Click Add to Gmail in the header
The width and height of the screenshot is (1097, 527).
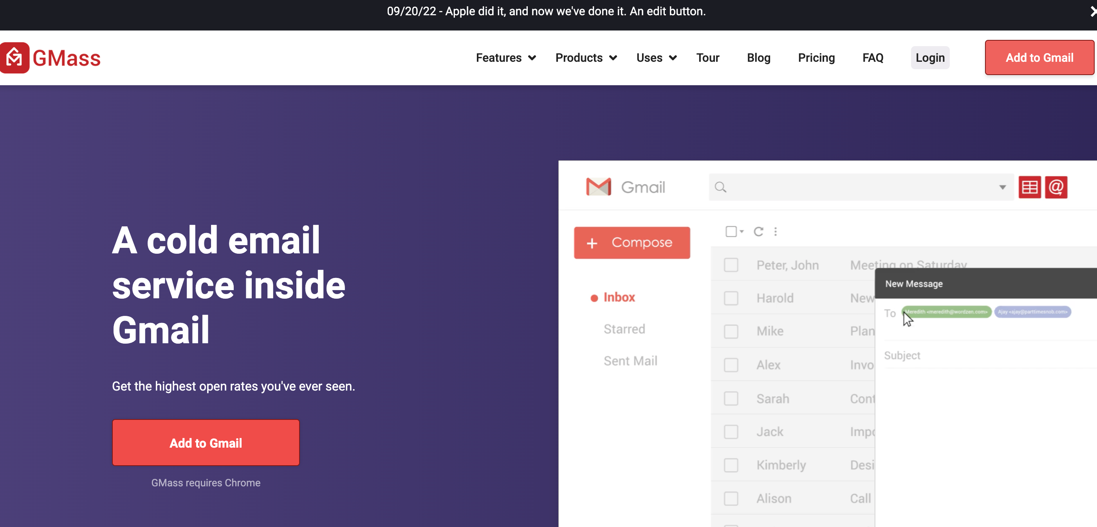tap(1039, 58)
